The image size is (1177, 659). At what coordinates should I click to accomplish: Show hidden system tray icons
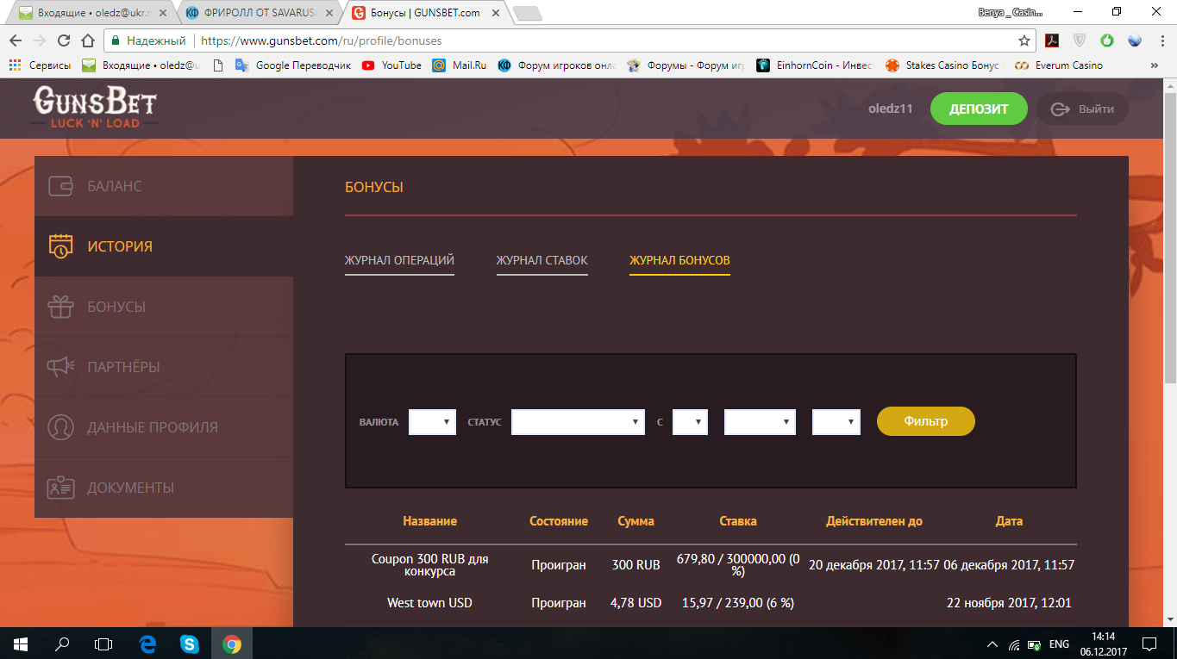tap(991, 644)
